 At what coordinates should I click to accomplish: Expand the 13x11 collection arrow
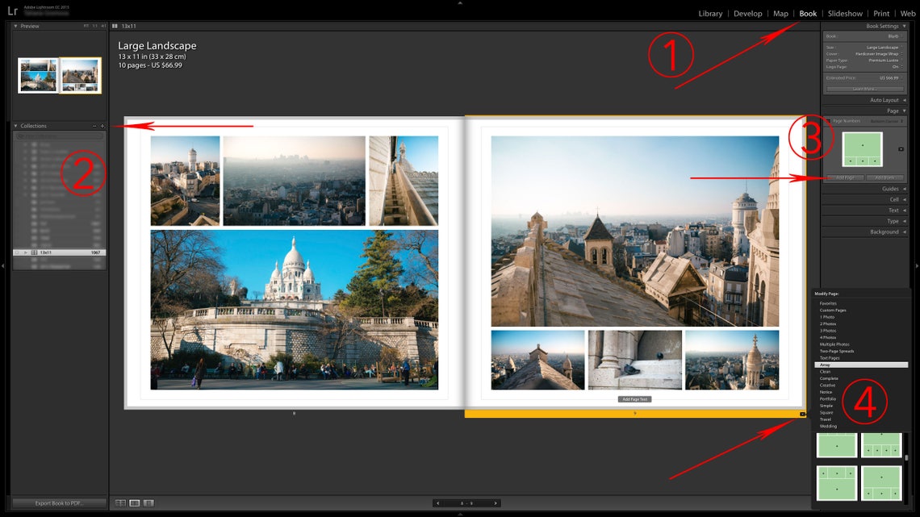[25, 252]
